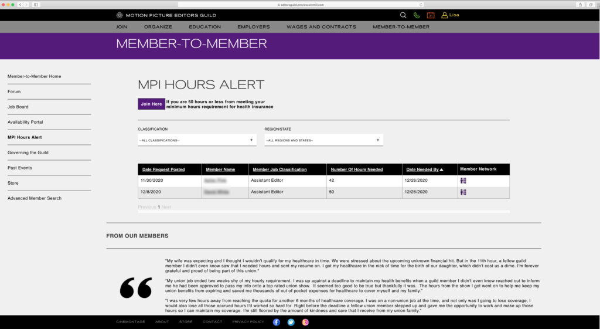Open the ABOUT footer link
Viewport: 600px width, 329px height.
162,322
